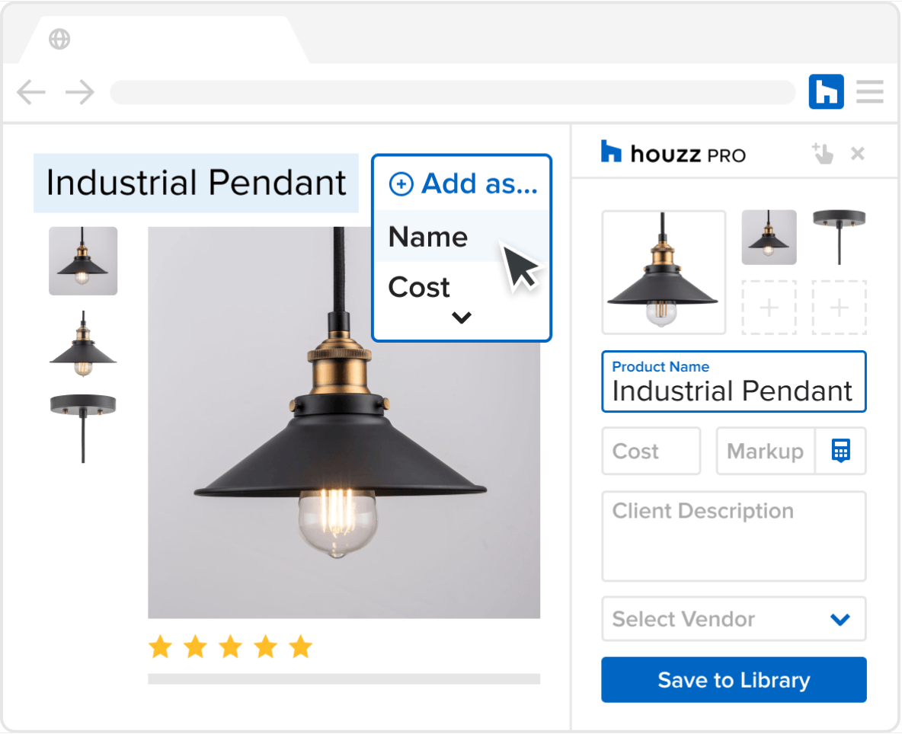Click the Cost input field in panel
Screen dimensions: 902x734
pos(651,451)
